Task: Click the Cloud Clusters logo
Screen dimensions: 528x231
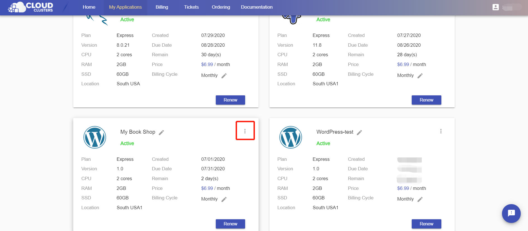Action: (31, 7)
